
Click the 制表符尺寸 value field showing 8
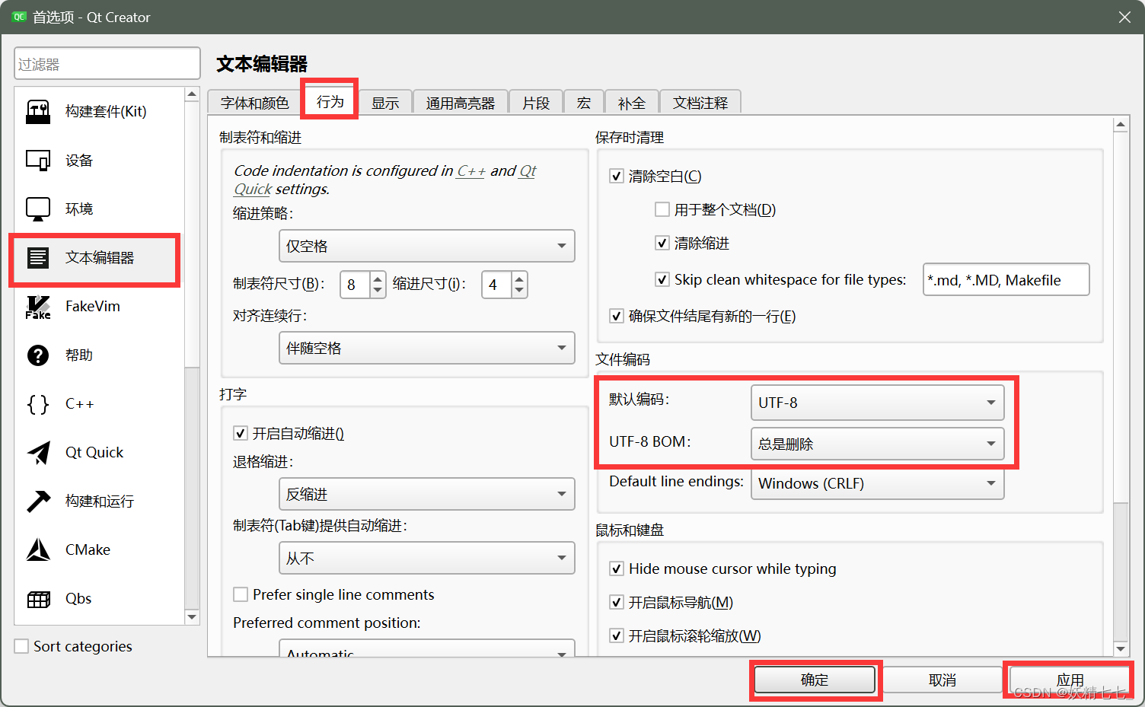(355, 285)
